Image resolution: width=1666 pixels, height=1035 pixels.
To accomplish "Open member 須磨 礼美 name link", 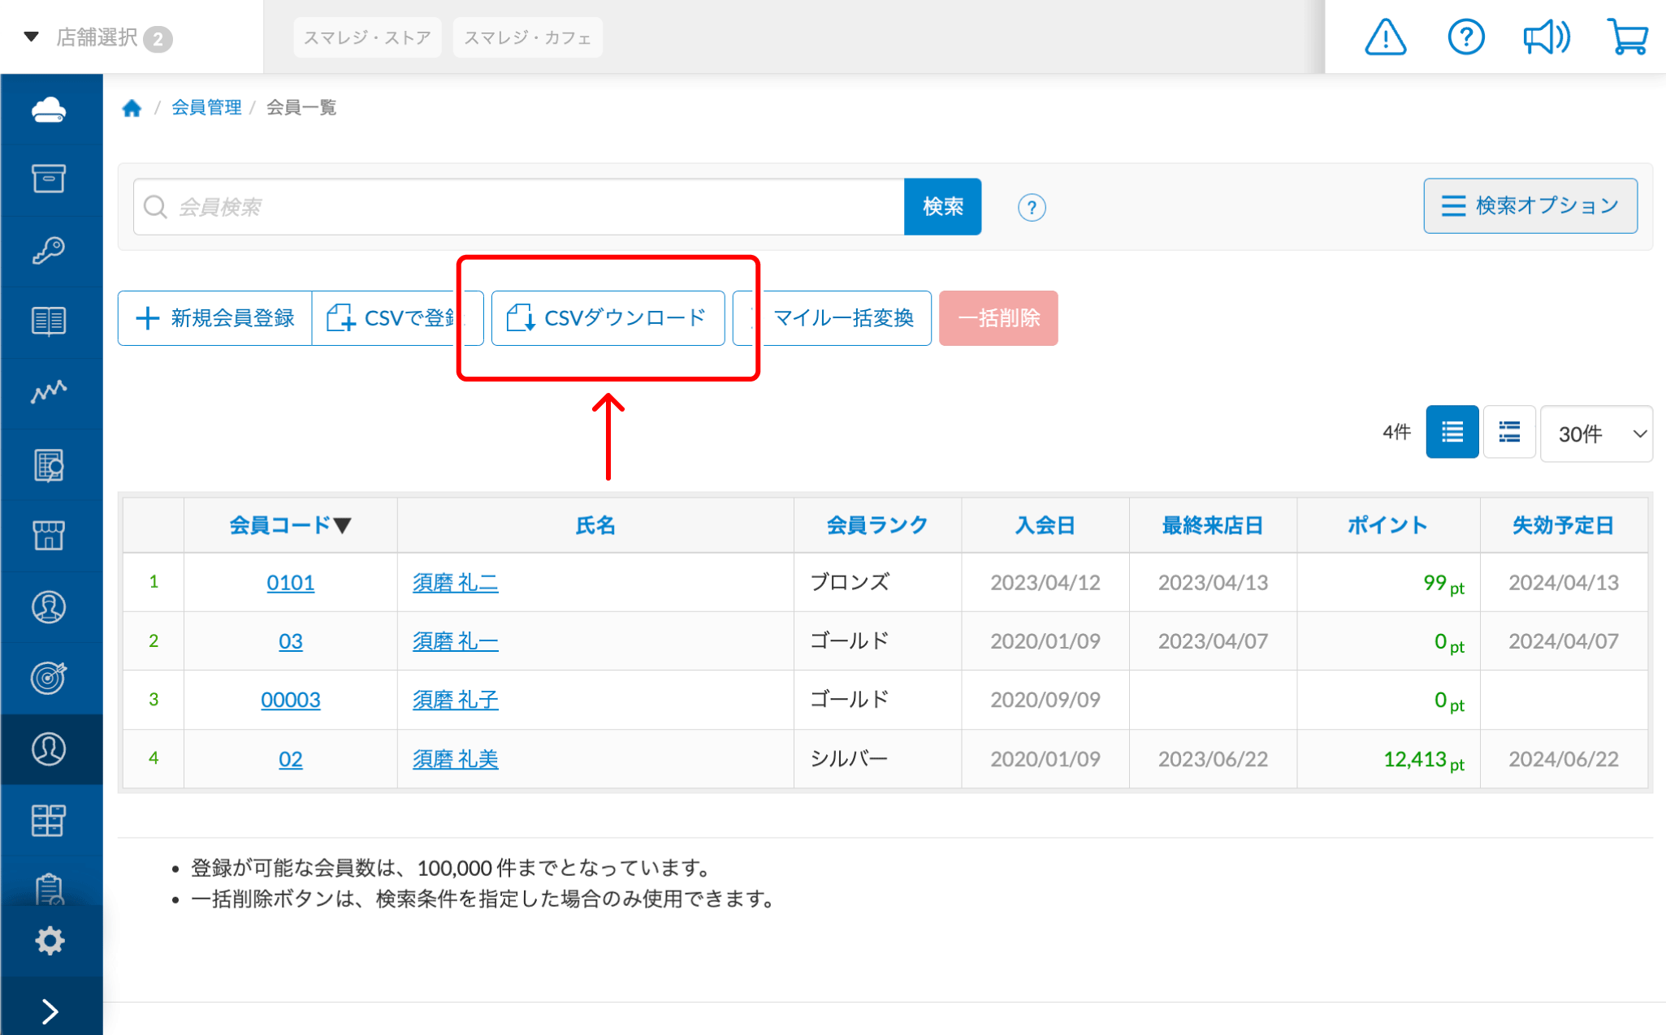I will tap(455, 759).
